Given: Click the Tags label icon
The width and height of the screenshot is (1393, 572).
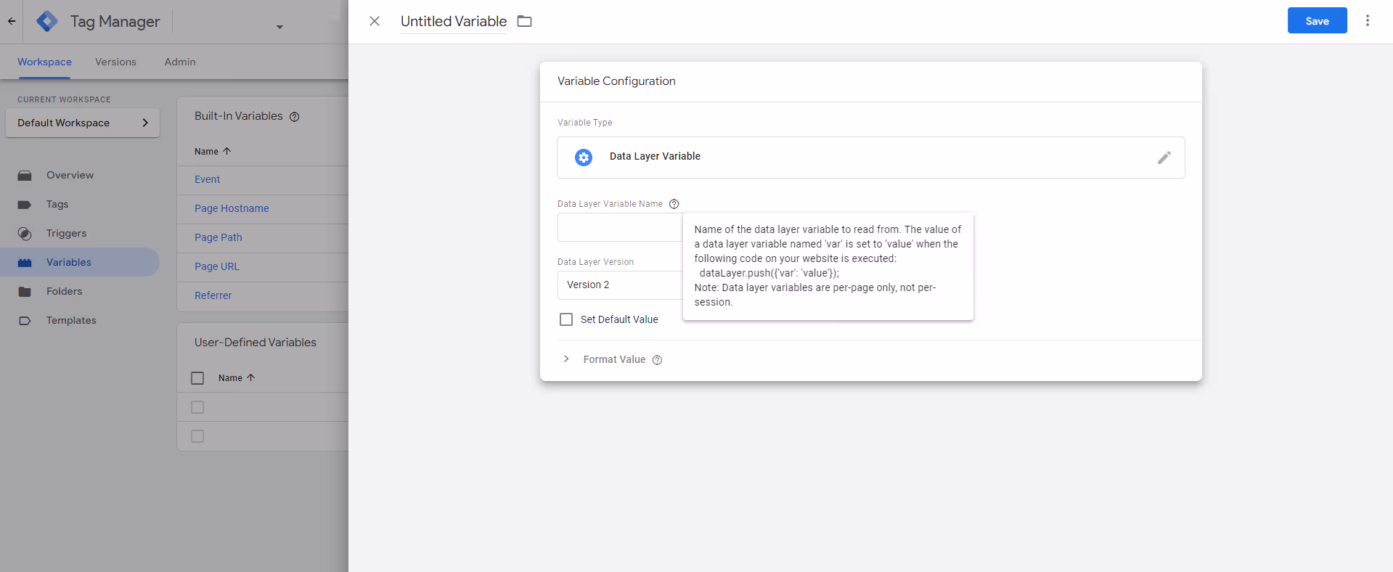Looking at the screenshot, I should click(x=25, y=205).
